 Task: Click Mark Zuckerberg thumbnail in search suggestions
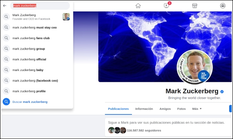pyautogui.click(x=66, y=17)
